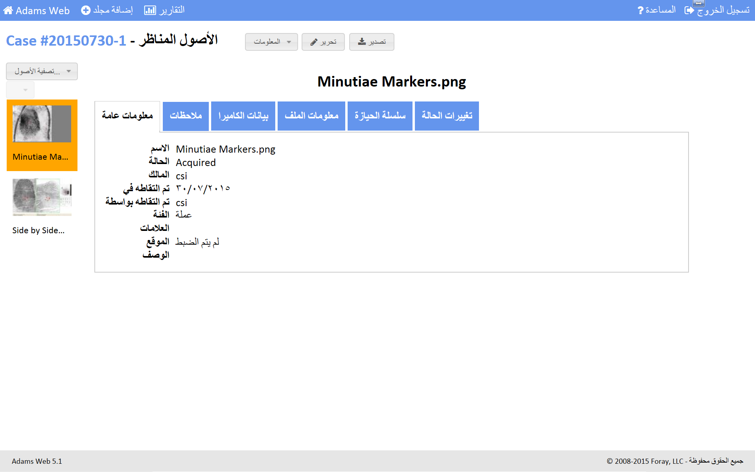Select the Minutiae Markers thumbnail
The image size is (755, 472).
tap(42, 124)
